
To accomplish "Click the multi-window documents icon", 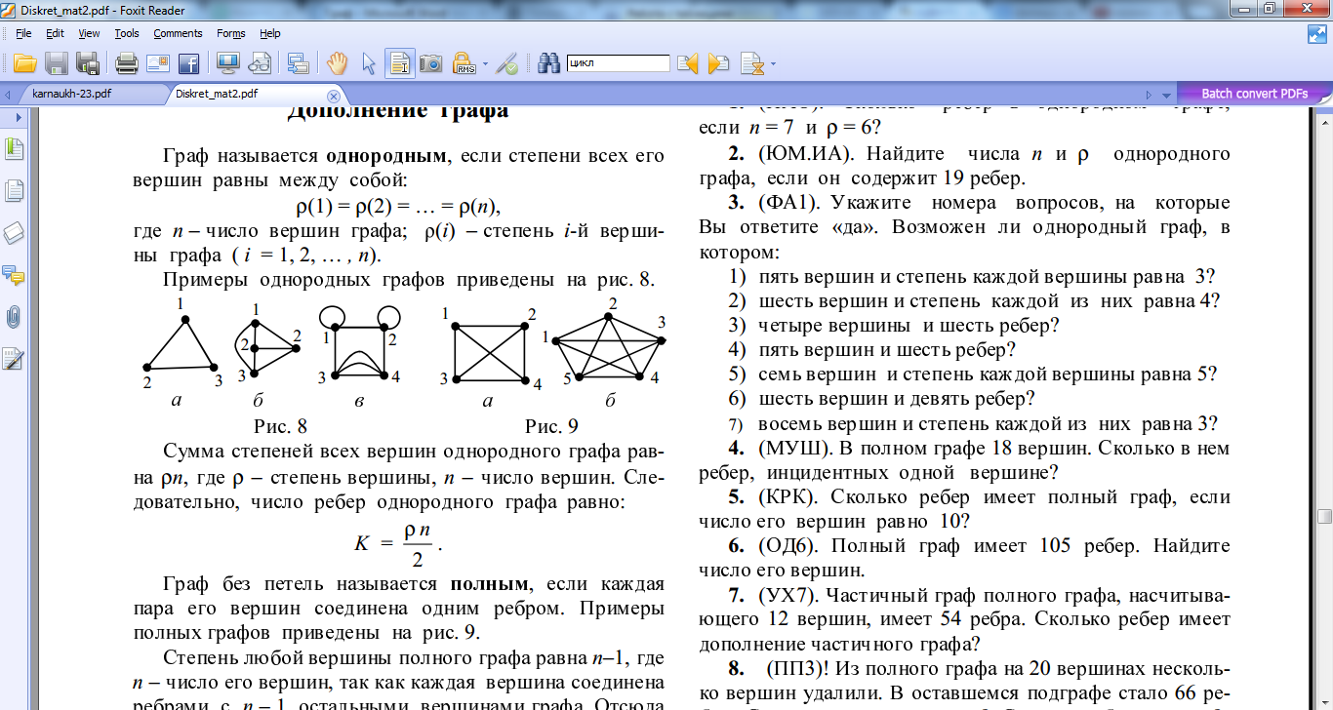I will point(299,63).
